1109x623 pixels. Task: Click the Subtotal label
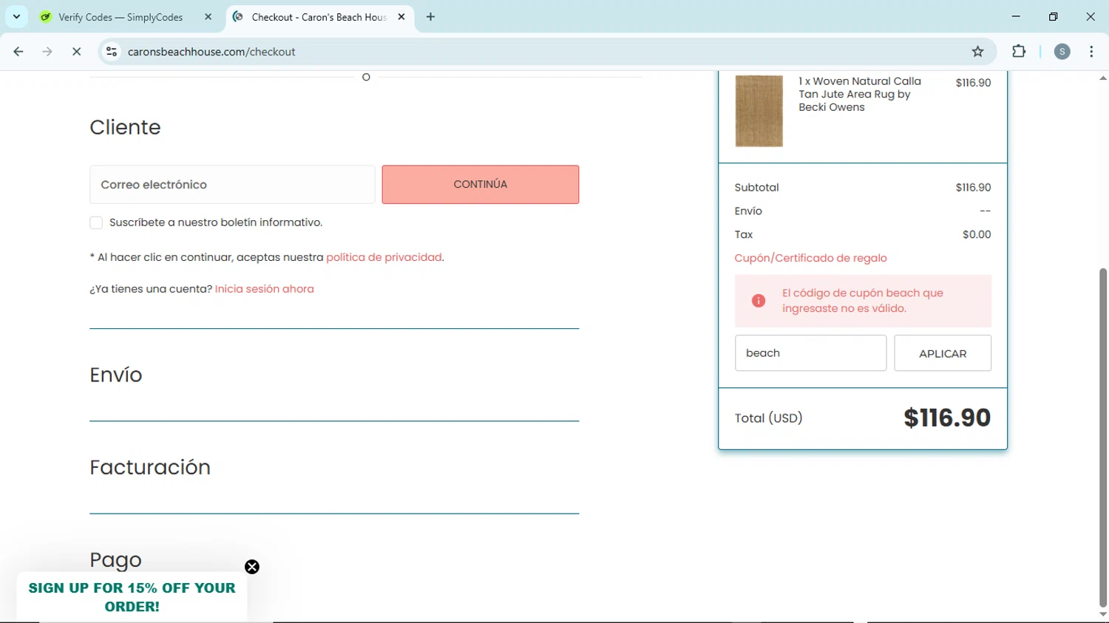(x=756, y=188)
